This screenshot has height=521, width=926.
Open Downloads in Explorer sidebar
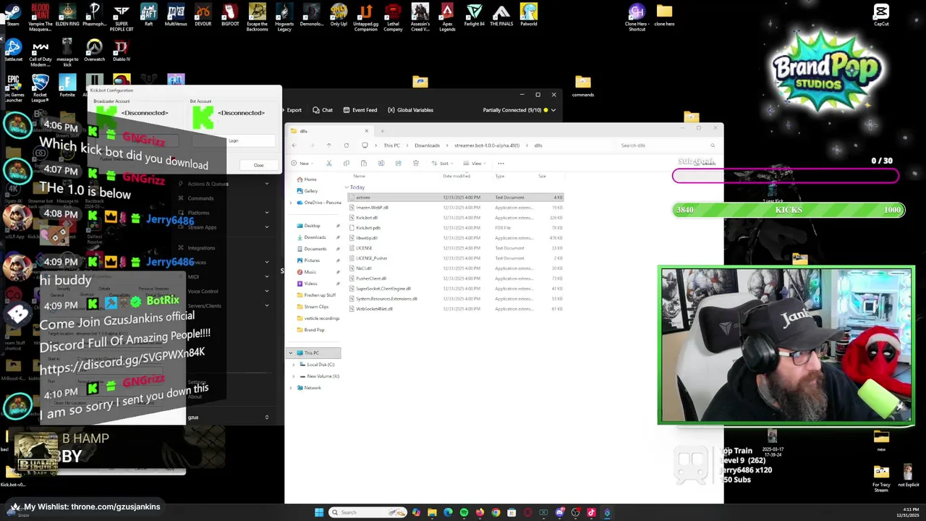point(315,237)
